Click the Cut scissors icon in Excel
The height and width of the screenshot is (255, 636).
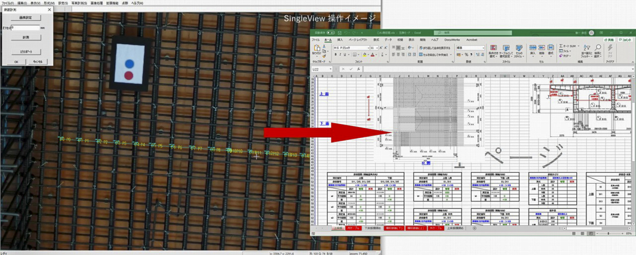[x=324, y=47]
